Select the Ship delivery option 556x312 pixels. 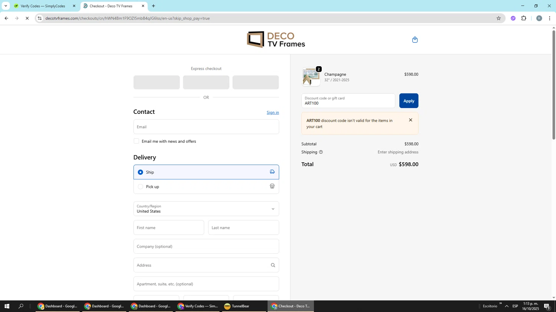coord(206,172)
